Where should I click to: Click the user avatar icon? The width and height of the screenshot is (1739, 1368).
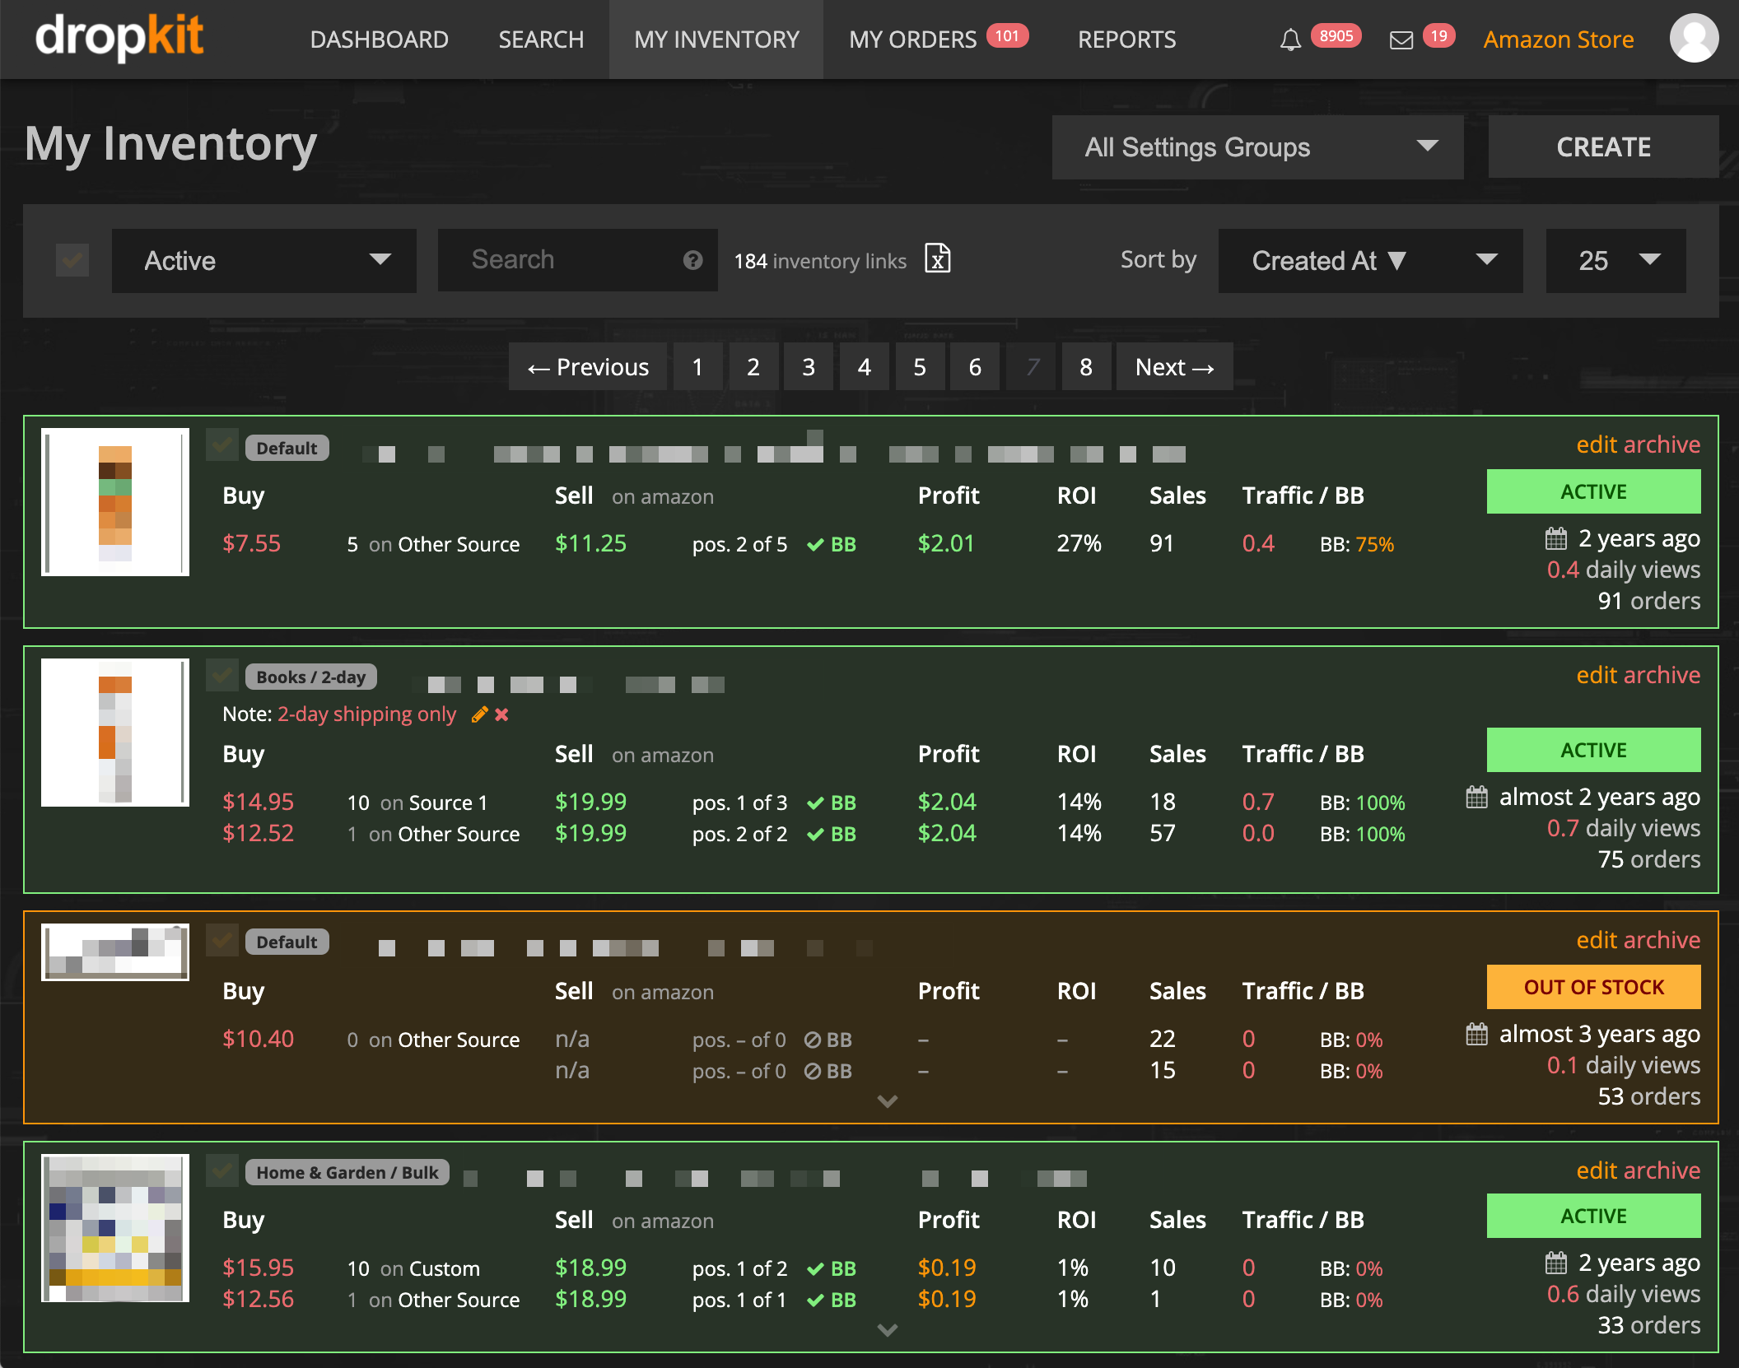(1693, 39)
